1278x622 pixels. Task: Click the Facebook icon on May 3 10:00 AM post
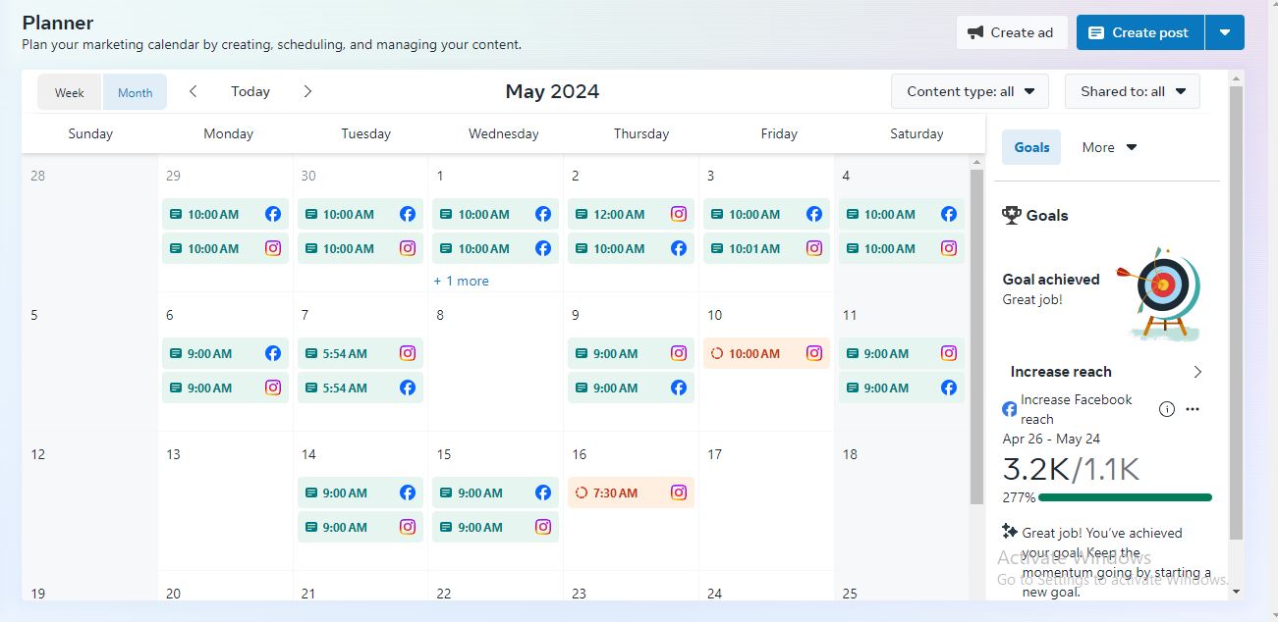click(x=814, y=214)
